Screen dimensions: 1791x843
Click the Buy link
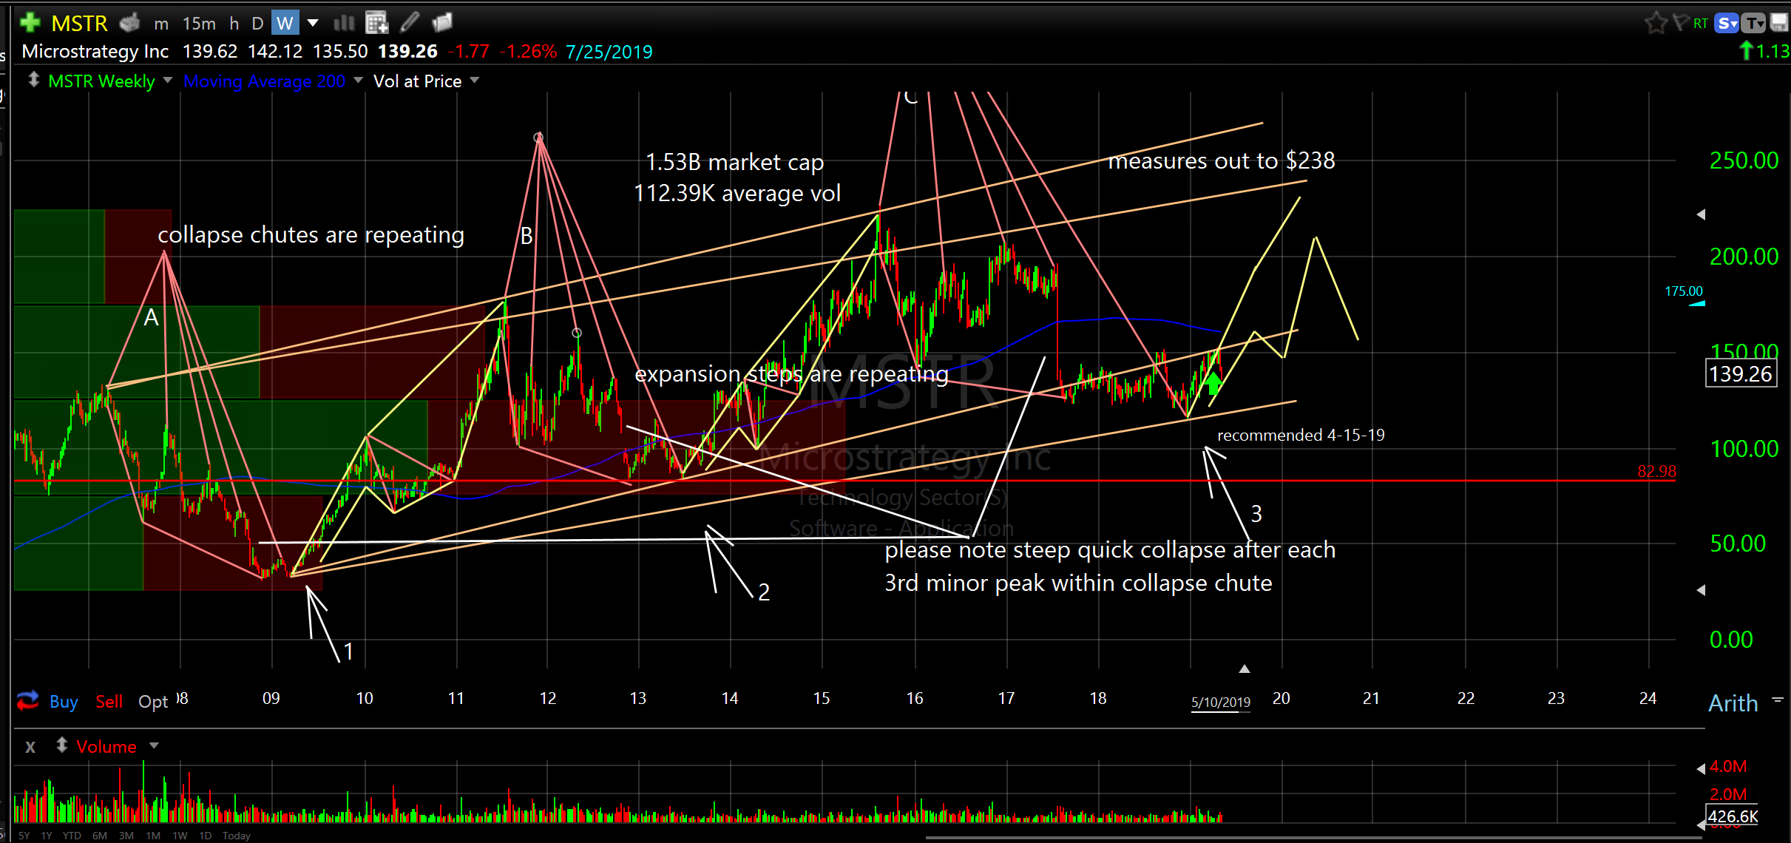(x=64, y=702)
